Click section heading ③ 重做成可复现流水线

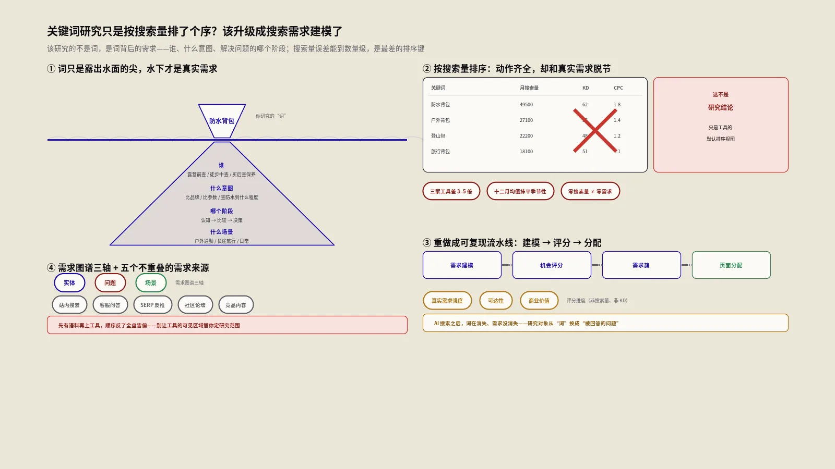tap(512, 243)
